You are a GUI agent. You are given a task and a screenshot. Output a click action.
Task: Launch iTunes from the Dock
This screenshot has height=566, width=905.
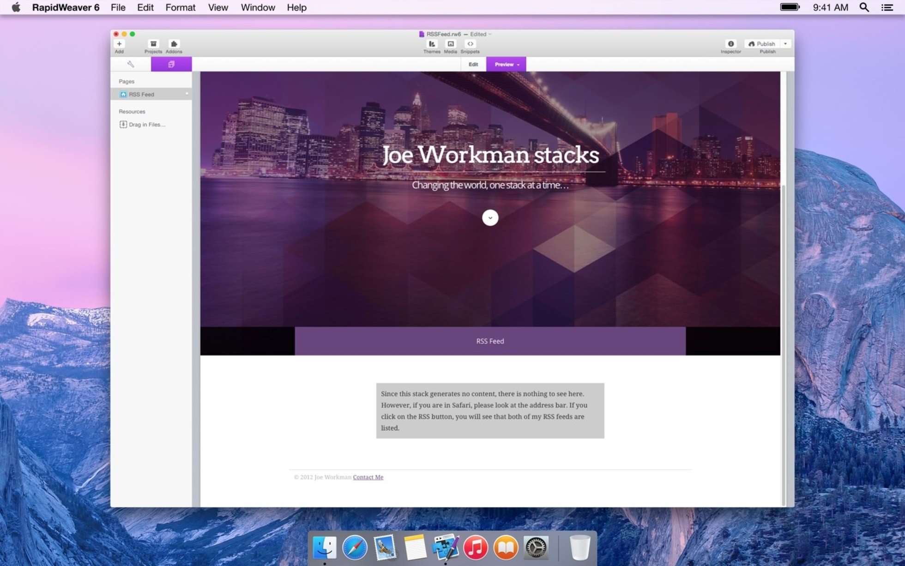476,548
